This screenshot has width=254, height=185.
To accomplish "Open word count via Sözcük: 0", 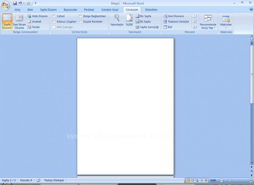I will (x=26, y=180).
